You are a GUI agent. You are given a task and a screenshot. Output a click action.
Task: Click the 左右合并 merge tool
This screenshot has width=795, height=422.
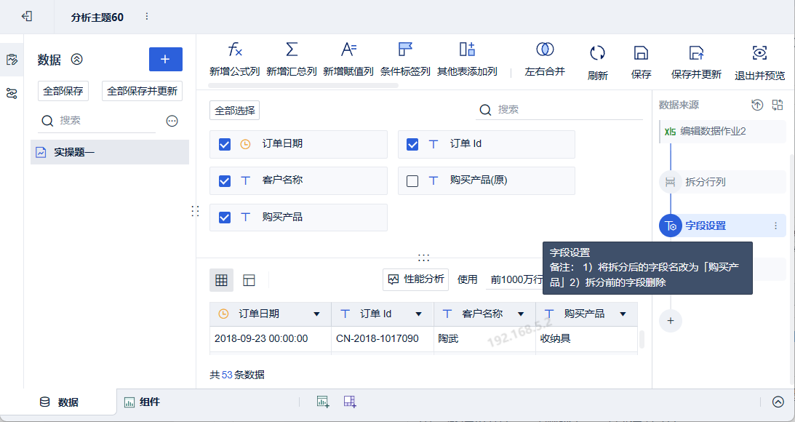pos(545,60)
